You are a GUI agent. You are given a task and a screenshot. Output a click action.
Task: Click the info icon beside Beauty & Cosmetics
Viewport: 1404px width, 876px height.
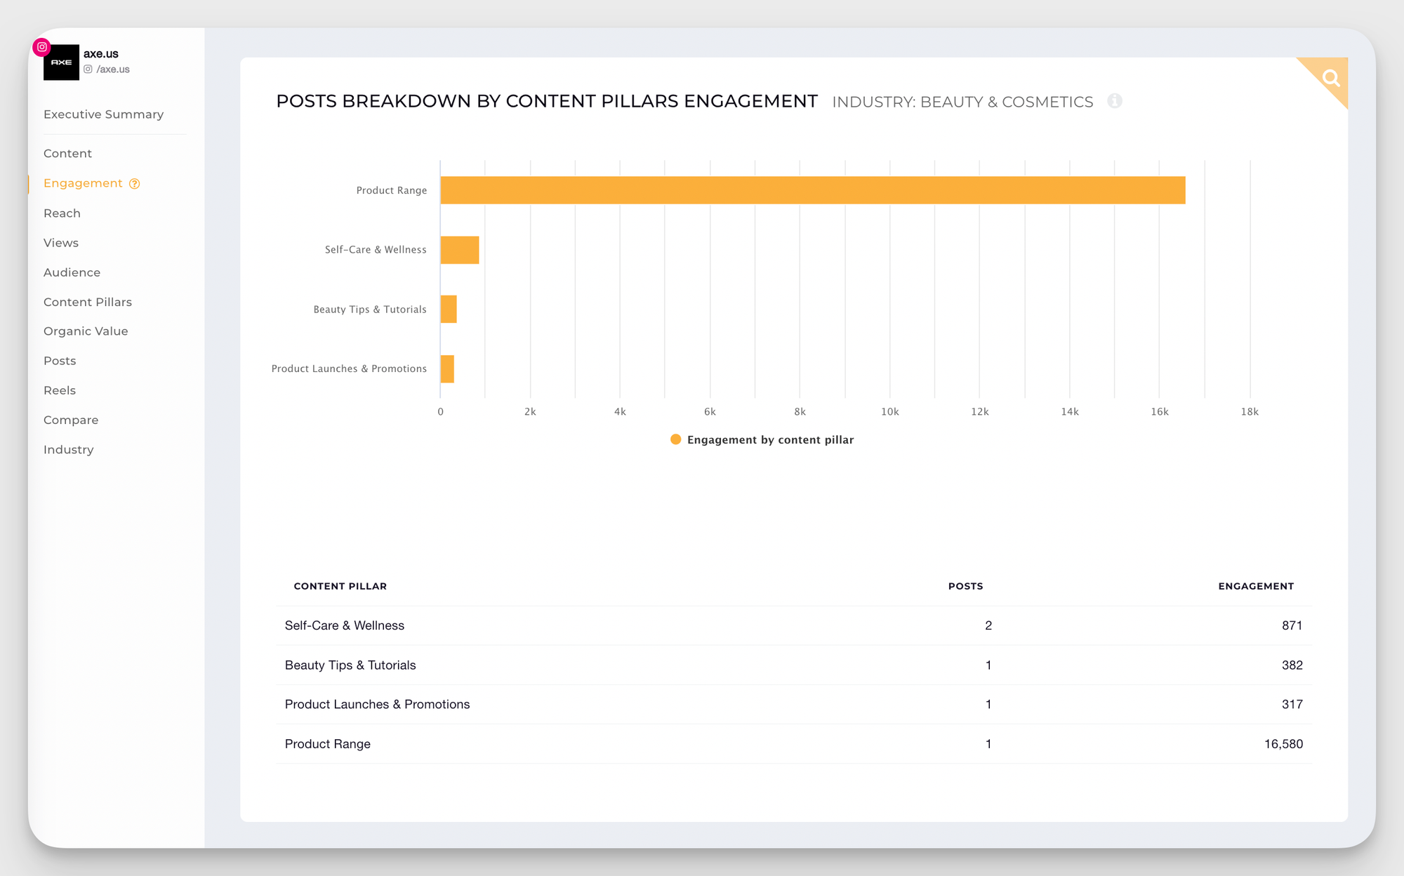point(1115,101)
